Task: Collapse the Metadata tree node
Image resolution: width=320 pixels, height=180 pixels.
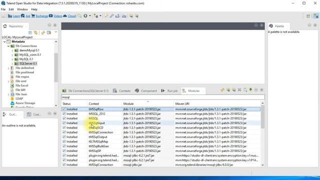Action: (4, 41)
